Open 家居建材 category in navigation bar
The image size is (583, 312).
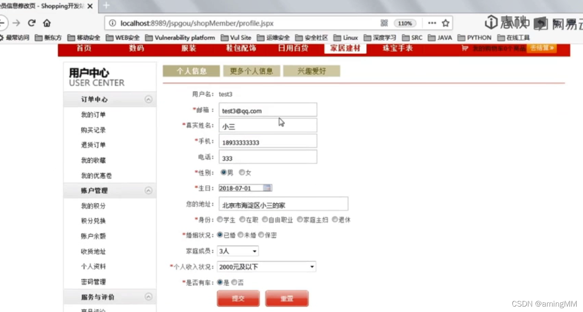point(345,48)
